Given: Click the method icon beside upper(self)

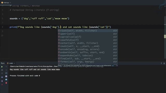Looking at the screenshot, I should point(59,34).
